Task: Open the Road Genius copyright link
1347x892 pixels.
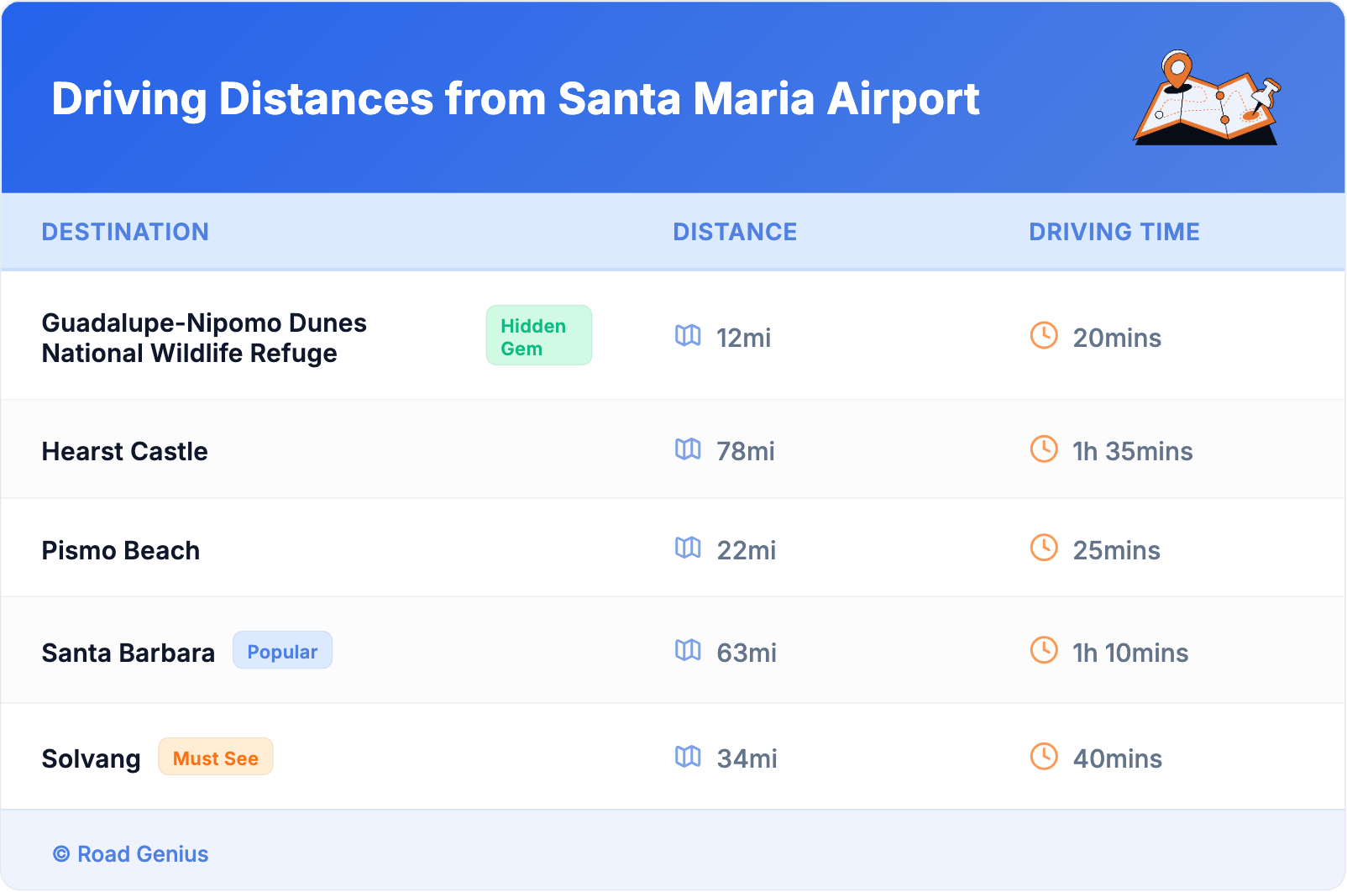Action: [x=131, y=854]
